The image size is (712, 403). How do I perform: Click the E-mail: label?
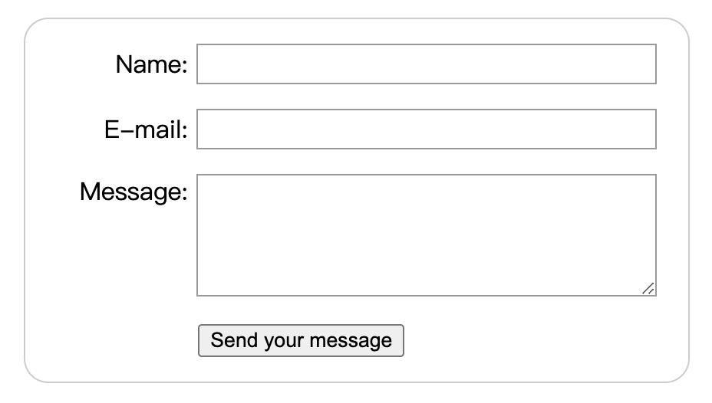[x=146, y=130]
